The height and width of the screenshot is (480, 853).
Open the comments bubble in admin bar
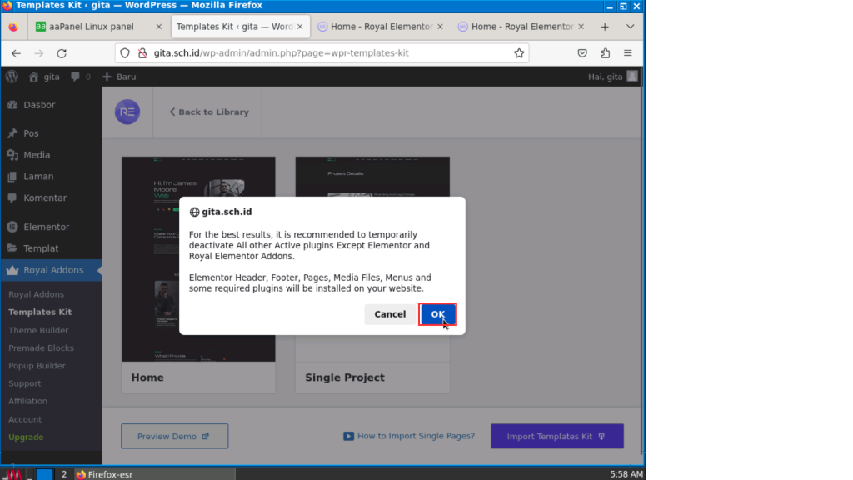(x=80, y=77)
